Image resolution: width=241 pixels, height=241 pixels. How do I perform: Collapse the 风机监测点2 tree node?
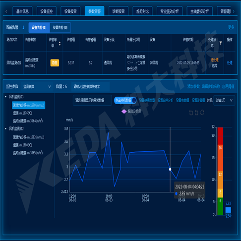(x=6, y=128)
